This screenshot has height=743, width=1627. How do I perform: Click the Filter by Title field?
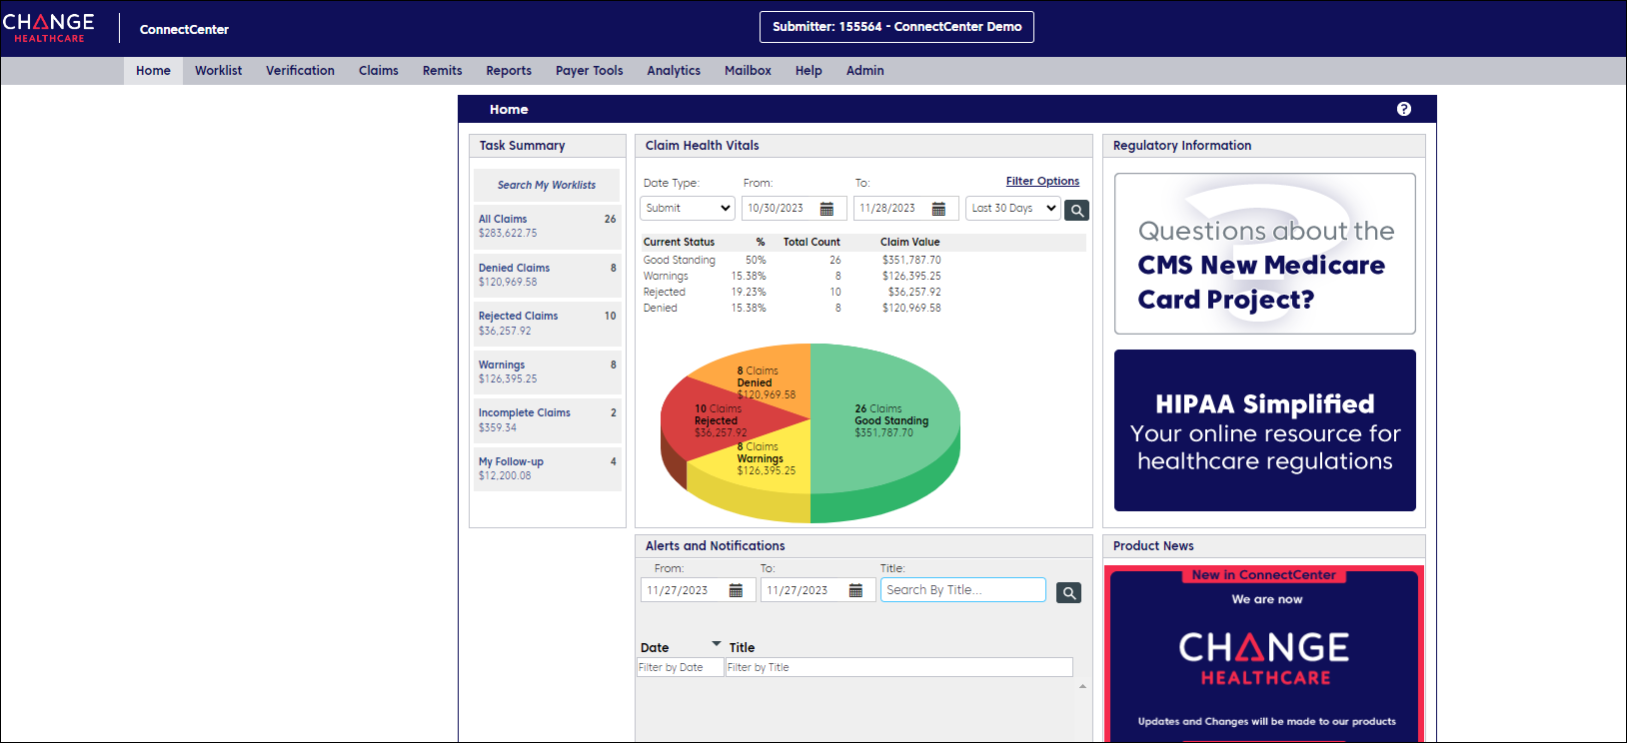tap(898, 667)
